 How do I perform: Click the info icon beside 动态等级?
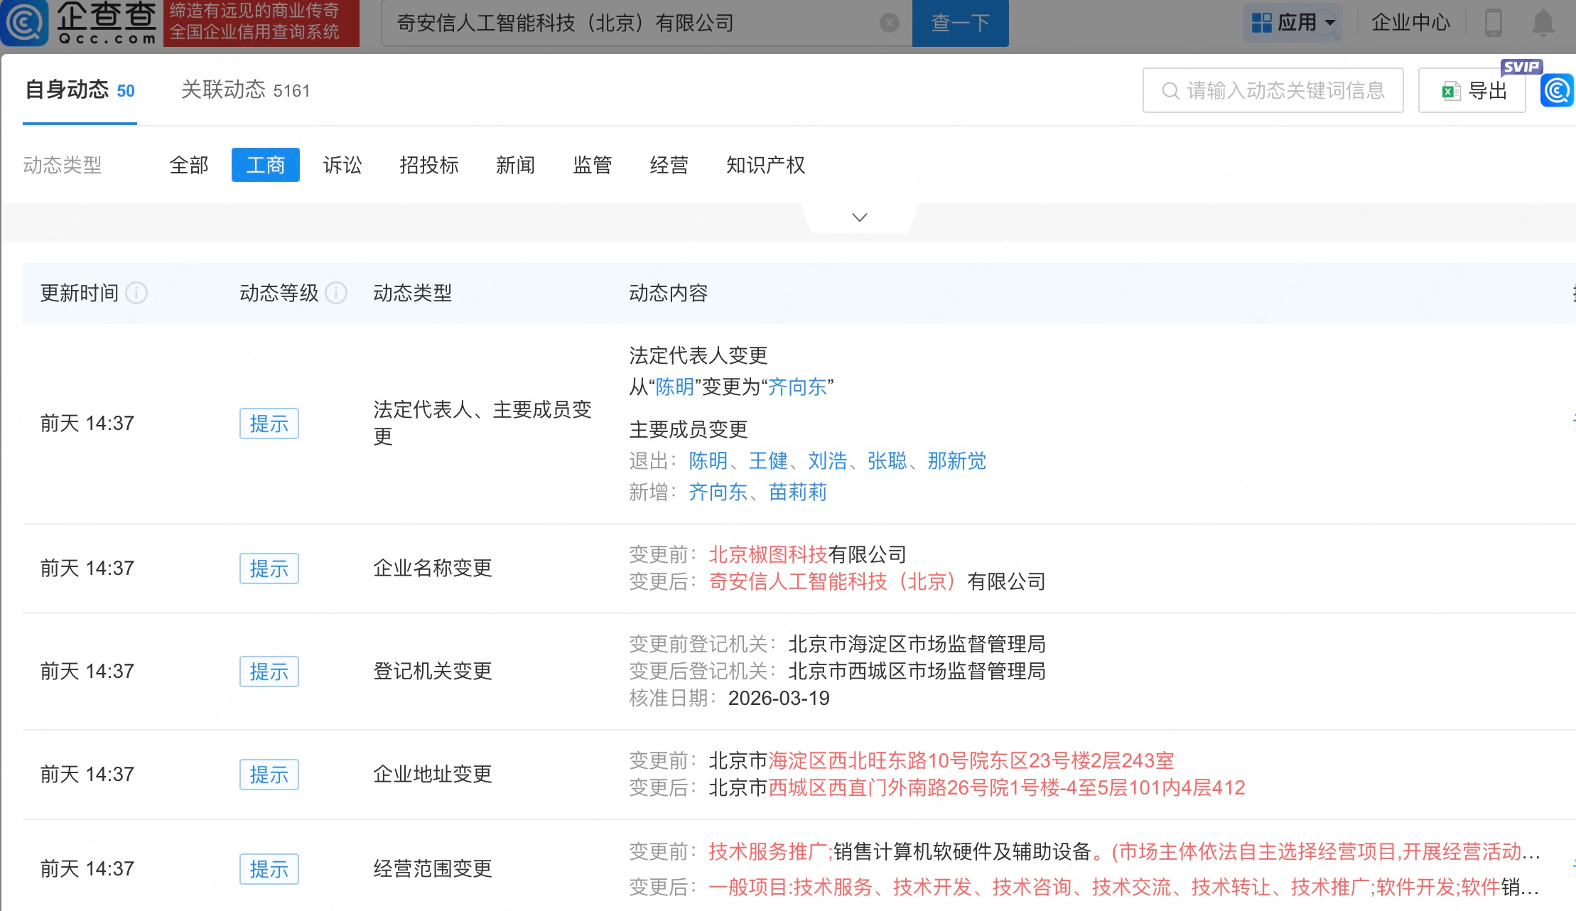(x=336, y=293)
